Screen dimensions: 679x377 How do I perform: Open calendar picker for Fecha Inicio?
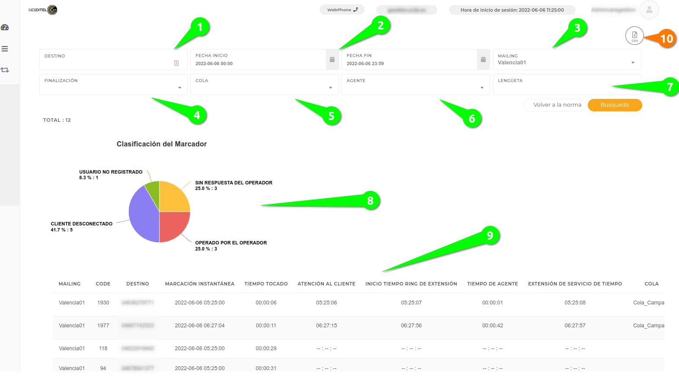pyautogui.click(x=332, y=60)
